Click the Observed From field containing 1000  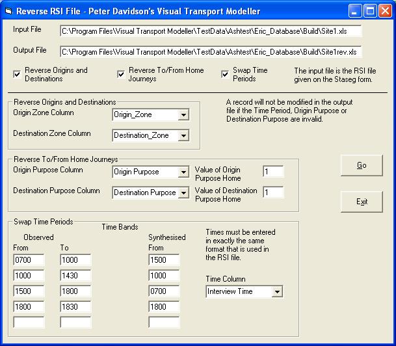[x=29, y=276]
